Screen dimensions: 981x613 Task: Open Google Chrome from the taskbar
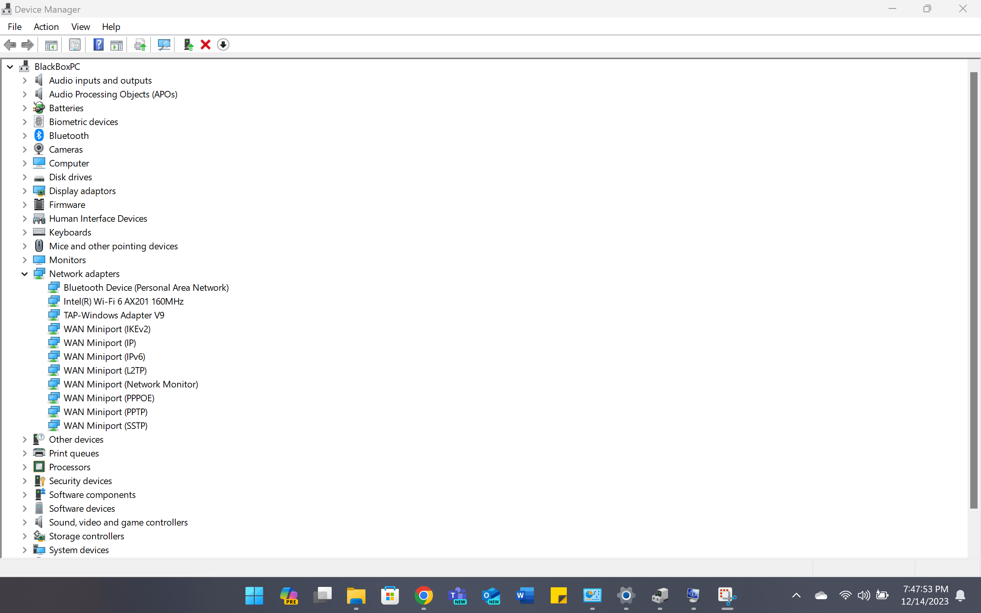(x=423, y=596)
